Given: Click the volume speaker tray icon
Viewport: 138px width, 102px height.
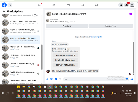Looking at the screenshot, I should coord(123,91).
